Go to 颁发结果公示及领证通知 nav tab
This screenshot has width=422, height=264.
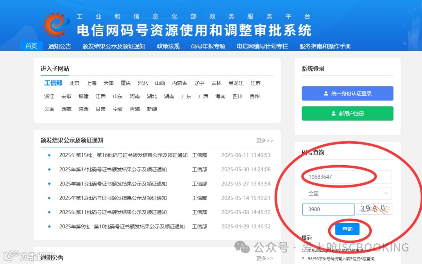point(114,46)
